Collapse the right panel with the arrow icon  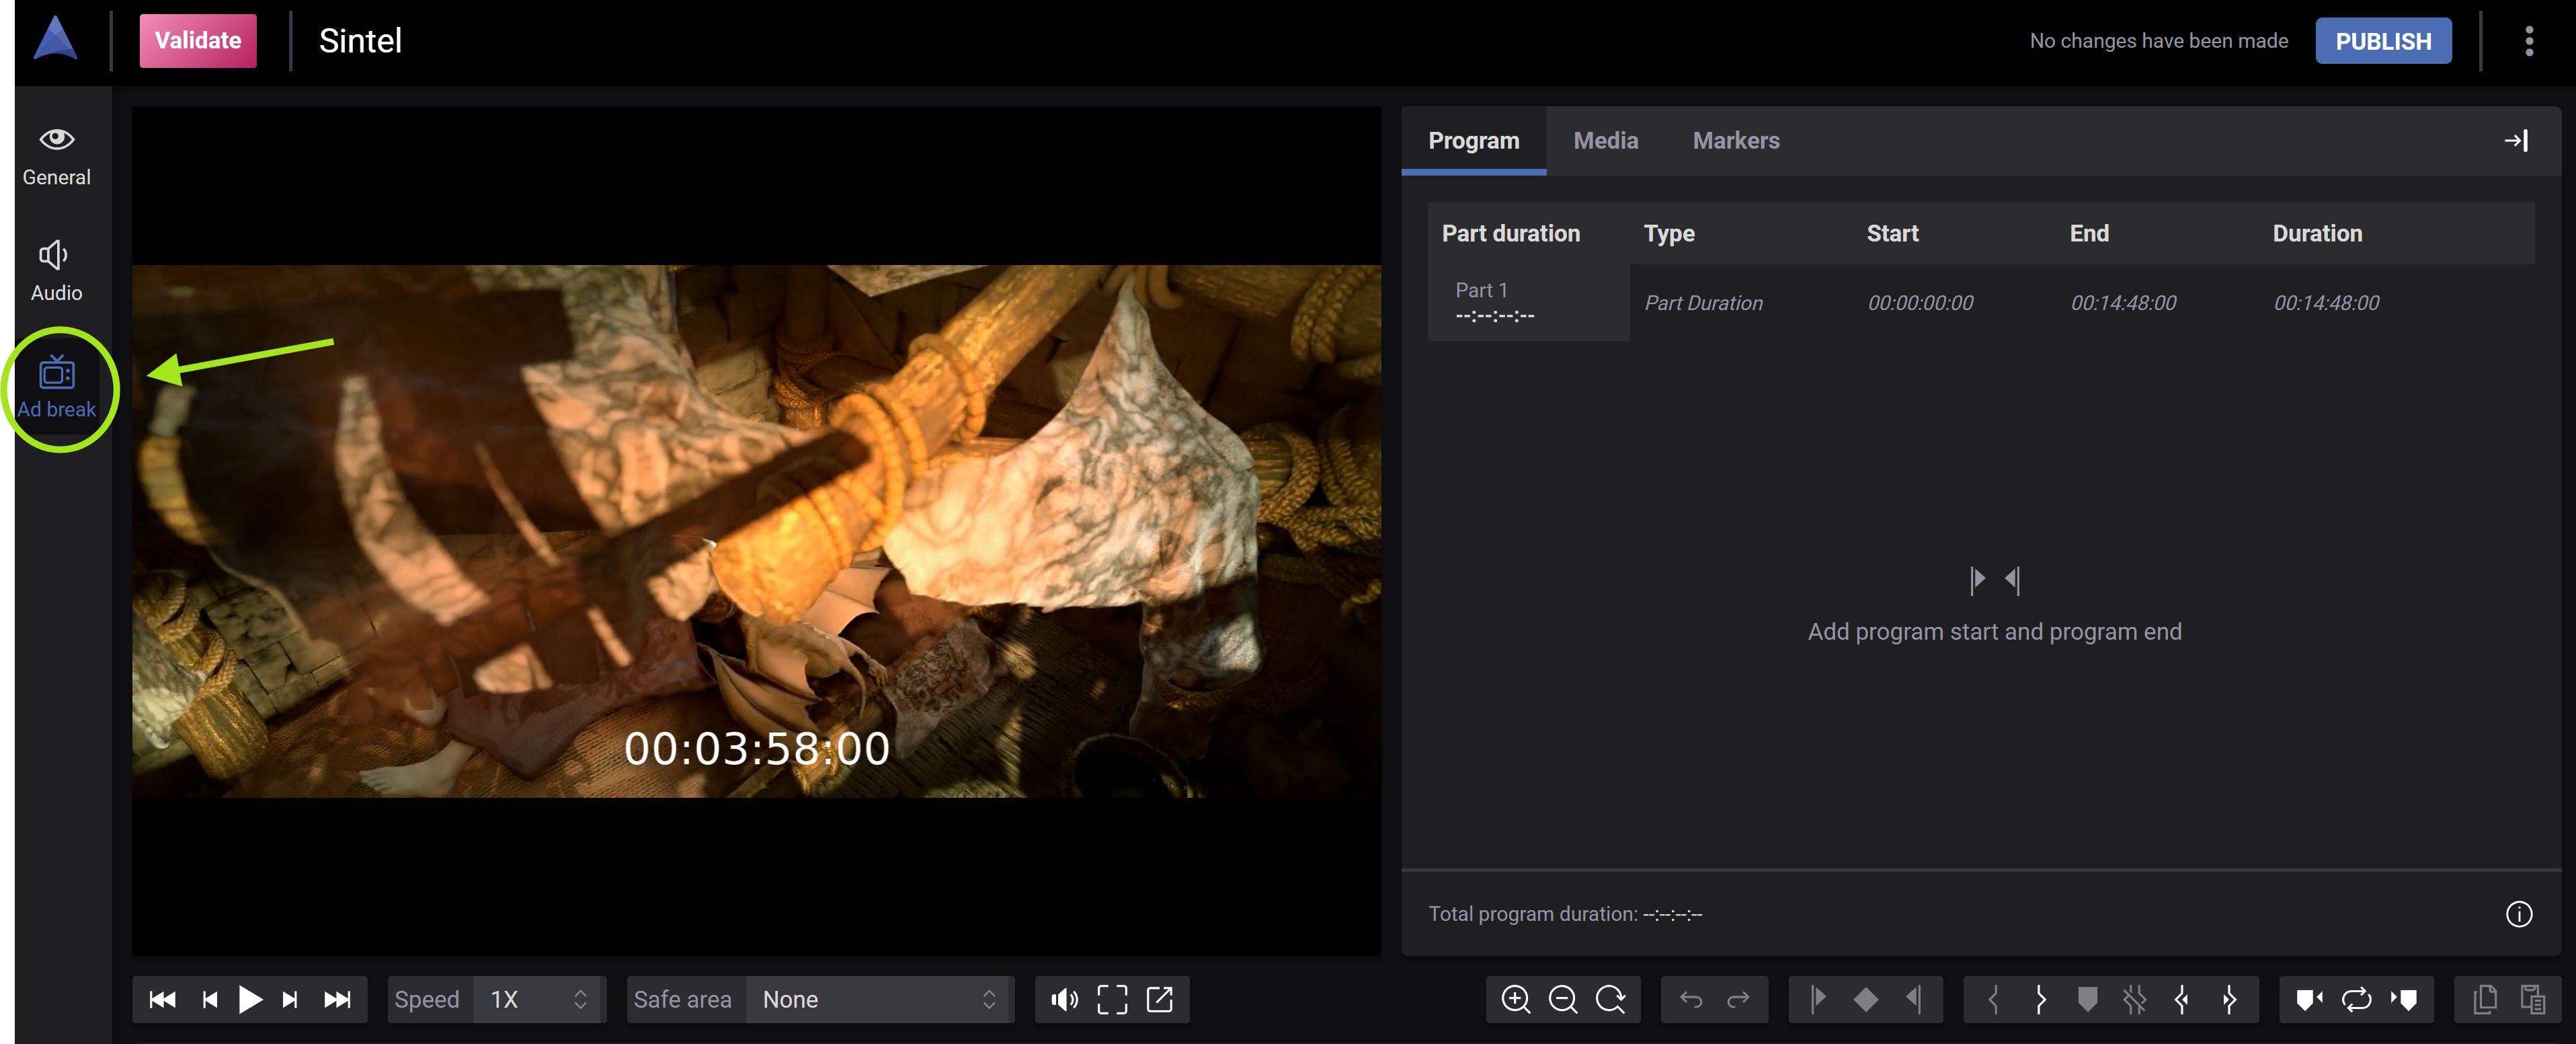2516,141
